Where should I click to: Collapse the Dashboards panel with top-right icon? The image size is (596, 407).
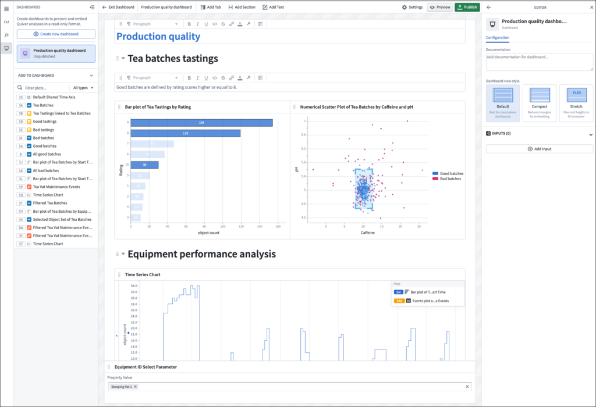pyautogui.click(x=92, y=7)
